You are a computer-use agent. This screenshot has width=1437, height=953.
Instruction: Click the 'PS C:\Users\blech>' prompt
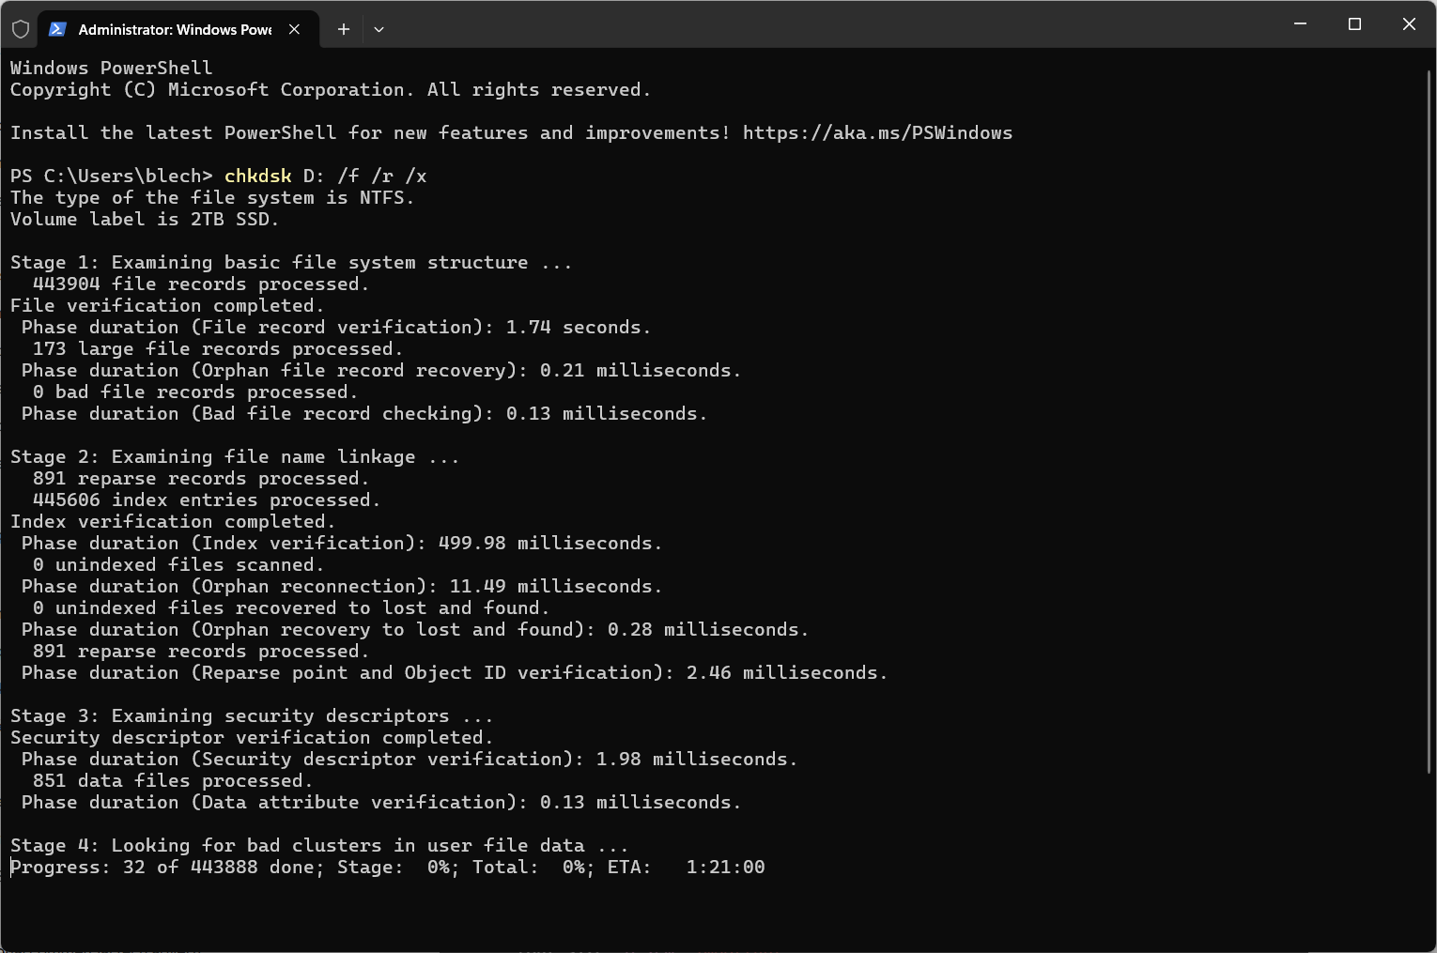coord(111,176)
